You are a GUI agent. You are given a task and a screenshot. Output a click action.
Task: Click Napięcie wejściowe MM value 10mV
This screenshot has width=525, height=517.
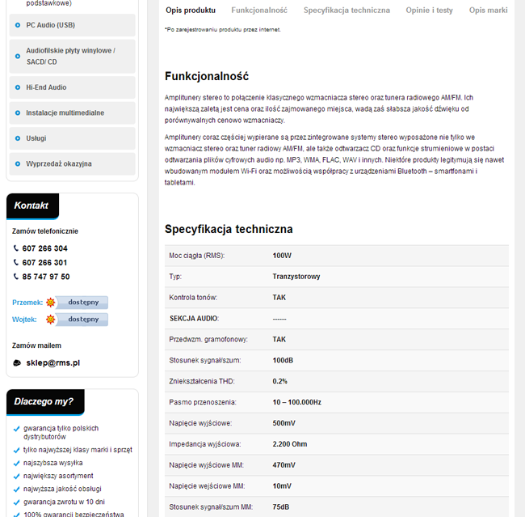[282, 486]
